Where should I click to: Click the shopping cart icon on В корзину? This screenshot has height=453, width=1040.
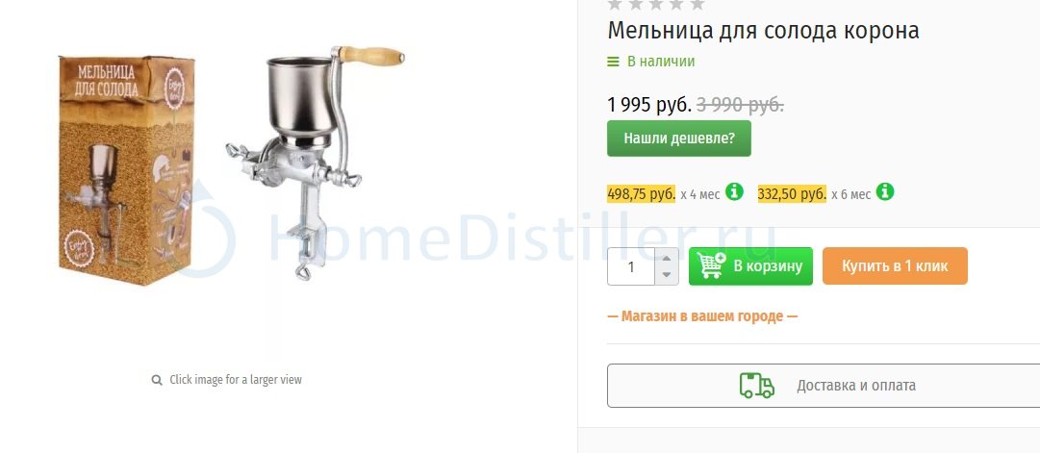[x=711, y=266]
